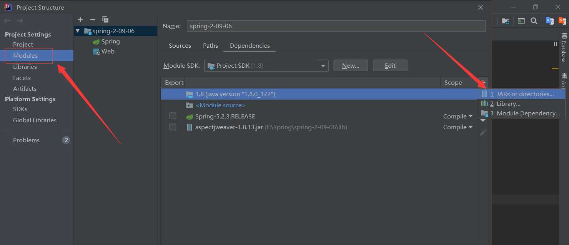
Task: Click the search magnifier icon in IDE toolbar
Action: (534, 21)
